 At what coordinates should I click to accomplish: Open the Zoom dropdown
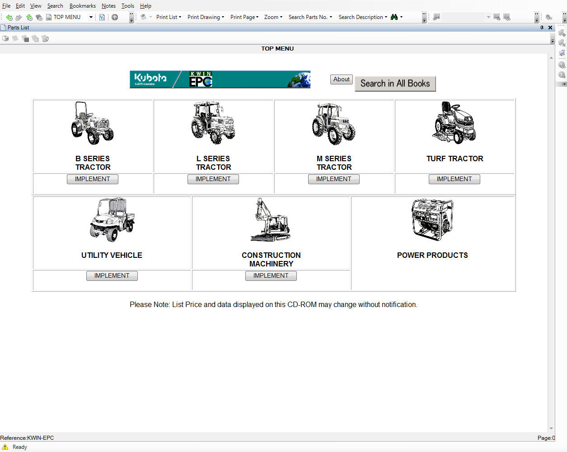(x=273, y=17)
